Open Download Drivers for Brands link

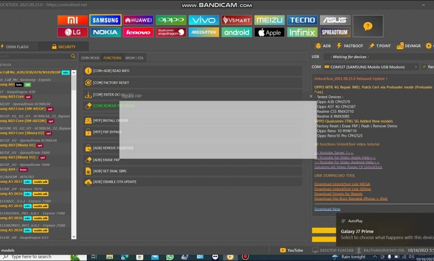click(338, 194)
